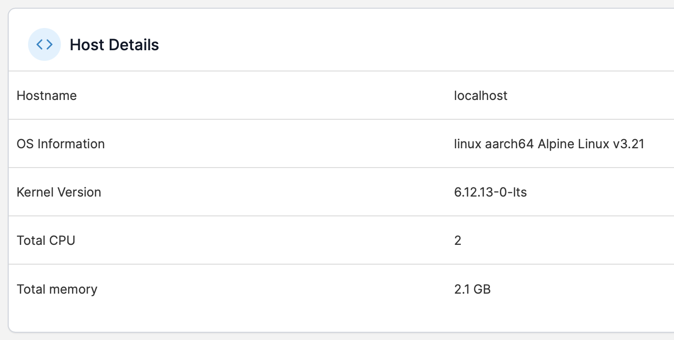The width and height of the screenshot is (674, 340).
Task: Select the Kernel Version row label
Action: tap(59, 192)
